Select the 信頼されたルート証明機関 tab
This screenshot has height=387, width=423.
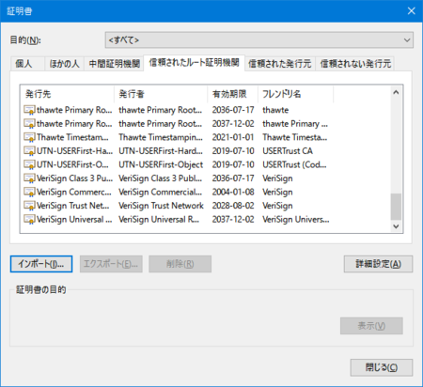tap(194, 63)
